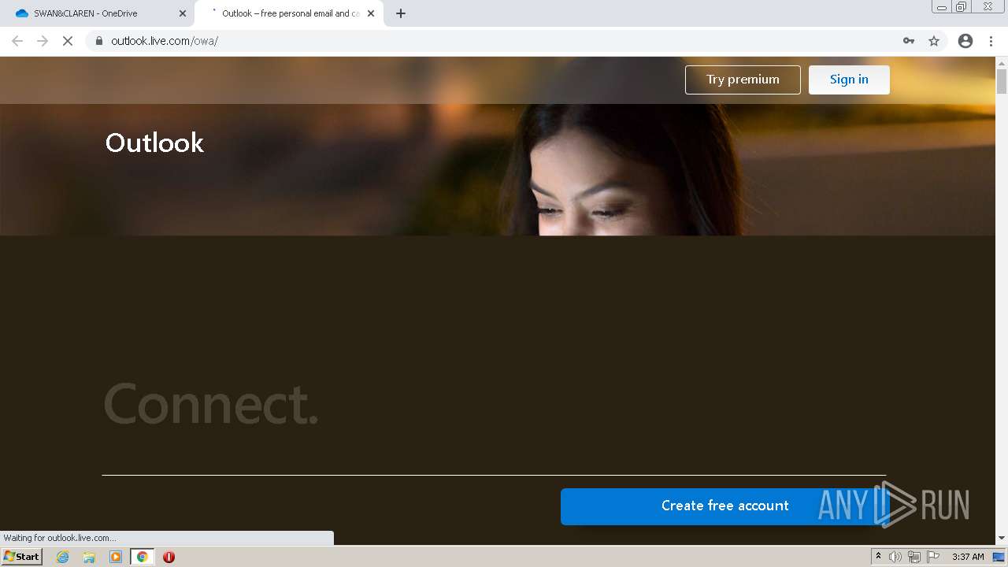Select Chrome in the taskbar
The image size is (1008, 567).
point(143,557)
